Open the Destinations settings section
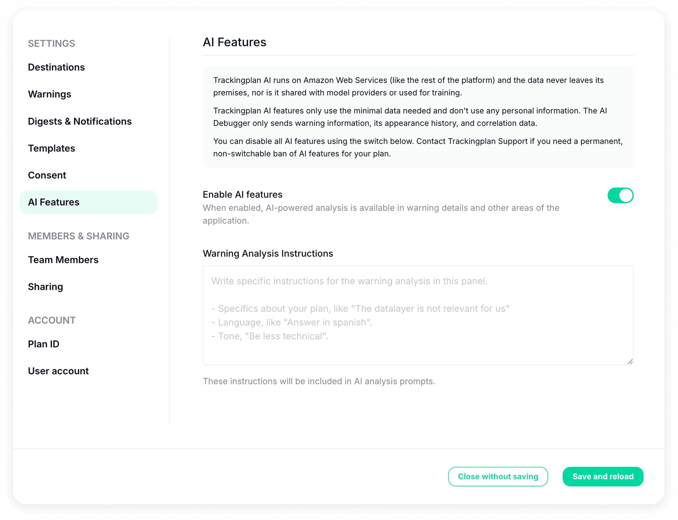The width and height of the screenshot is (678, 520). pos(56,67)
